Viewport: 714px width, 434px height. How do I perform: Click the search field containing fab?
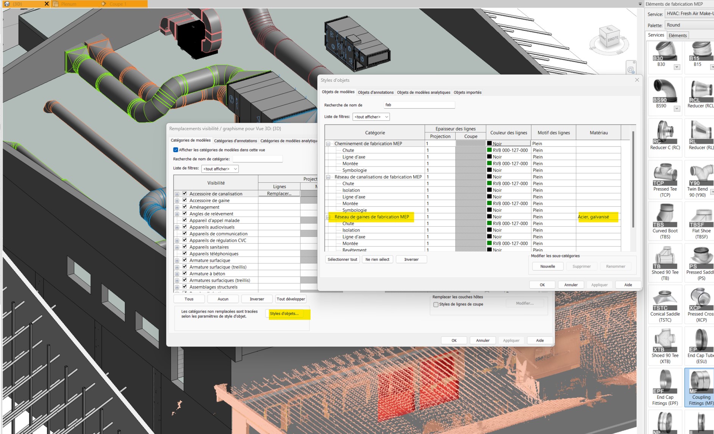(419, 104)
